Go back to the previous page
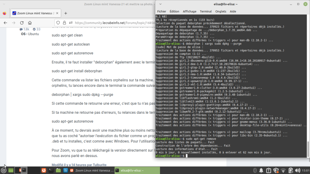This screenshot has height=174, width=310. (5, 23)
